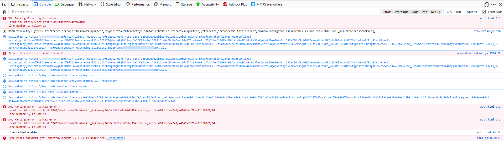
Task: Open link login.microsoftonline.com/common/SAS/ProcessAuth
Action: 73,81
